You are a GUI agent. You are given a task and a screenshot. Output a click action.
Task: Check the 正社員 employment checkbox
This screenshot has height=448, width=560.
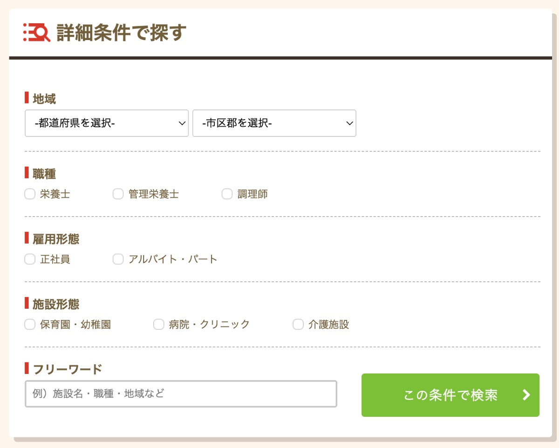(30, 259)
